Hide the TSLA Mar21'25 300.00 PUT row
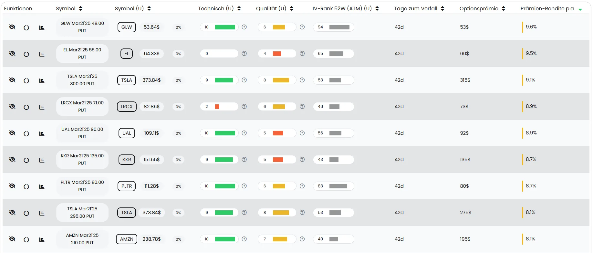The height and width of the screenshot is (253, 593). point(12,80)
